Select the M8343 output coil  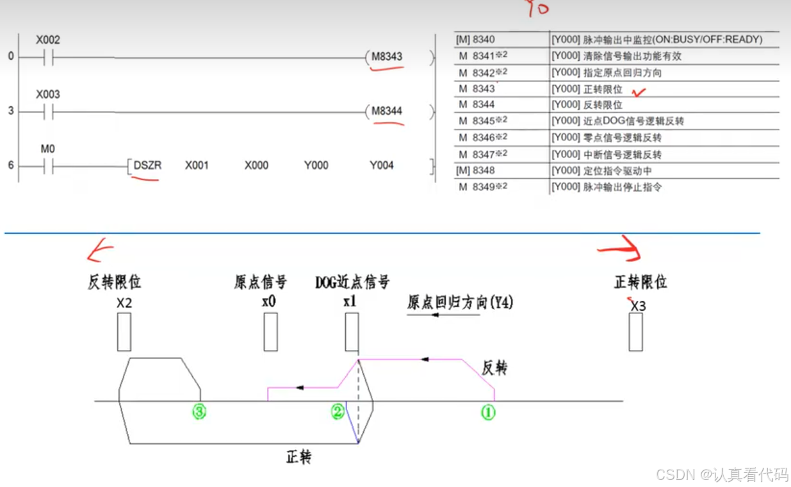coord(387,56)
